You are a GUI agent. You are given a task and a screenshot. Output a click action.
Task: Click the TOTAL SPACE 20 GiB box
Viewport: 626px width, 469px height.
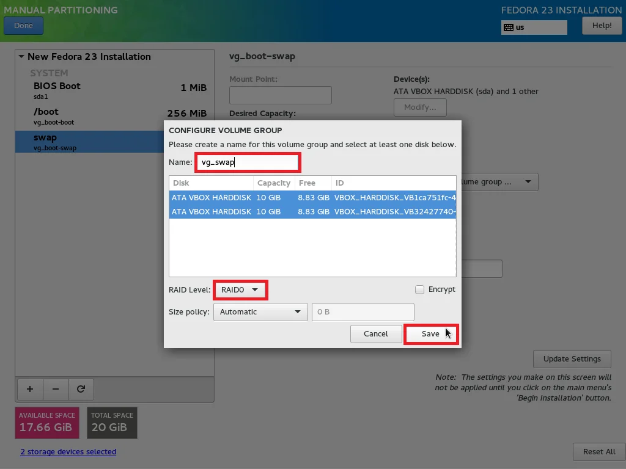(x=112, y=423)
